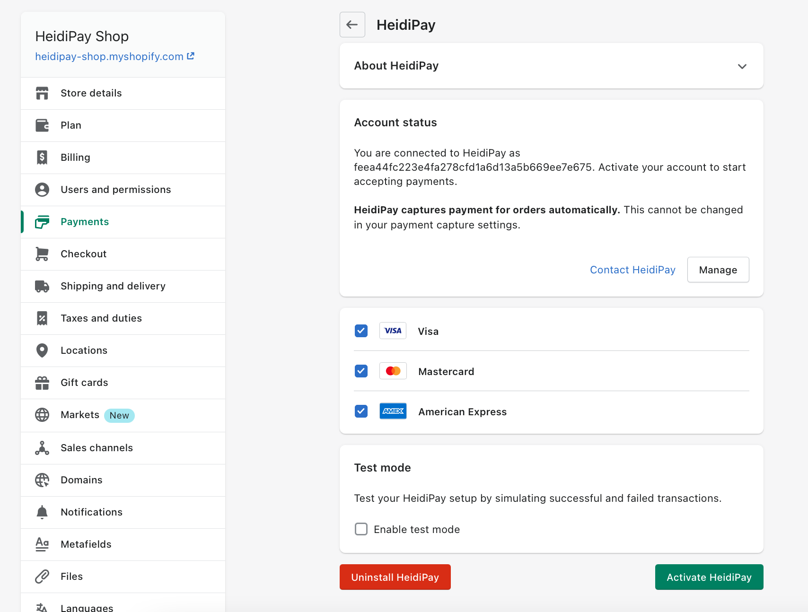Enable test mode
This screenshot has width=808, height=612.
click(x=361, y=529)
